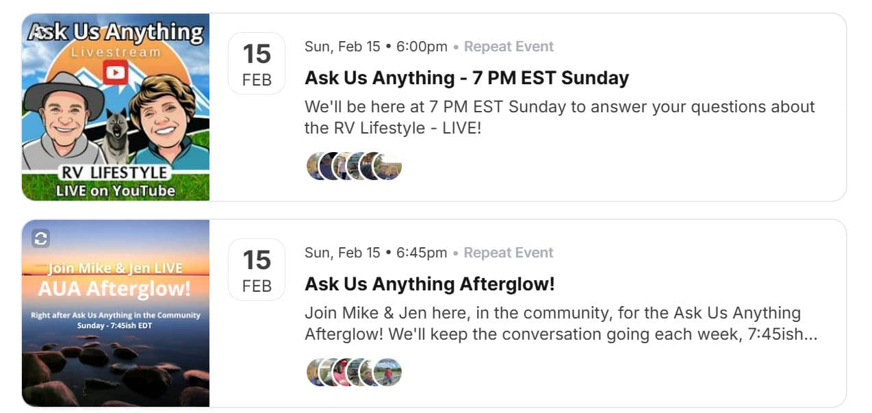Click the repeat icon on the AUA Afterglow image
This screenshot has height=413, width=872.
point(41,238)
